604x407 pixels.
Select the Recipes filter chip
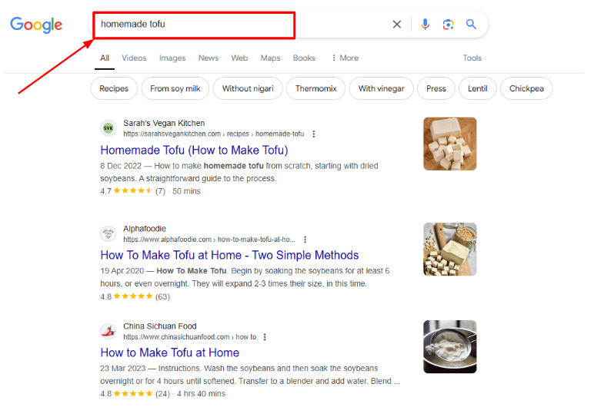click(114, 88)
